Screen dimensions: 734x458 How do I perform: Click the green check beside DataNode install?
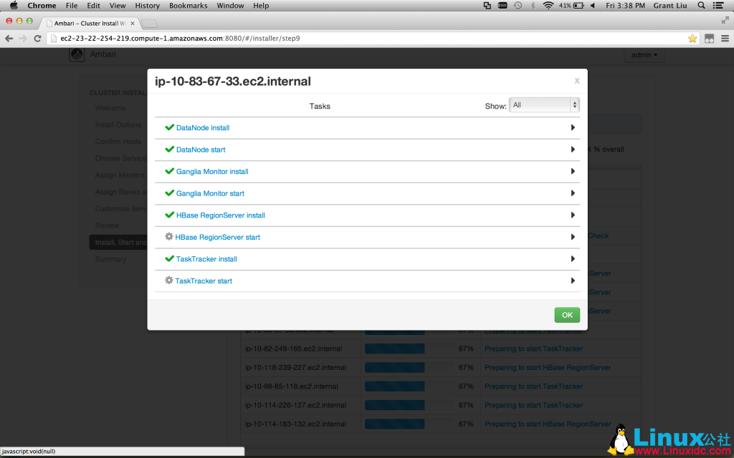[x=169, y=127]
